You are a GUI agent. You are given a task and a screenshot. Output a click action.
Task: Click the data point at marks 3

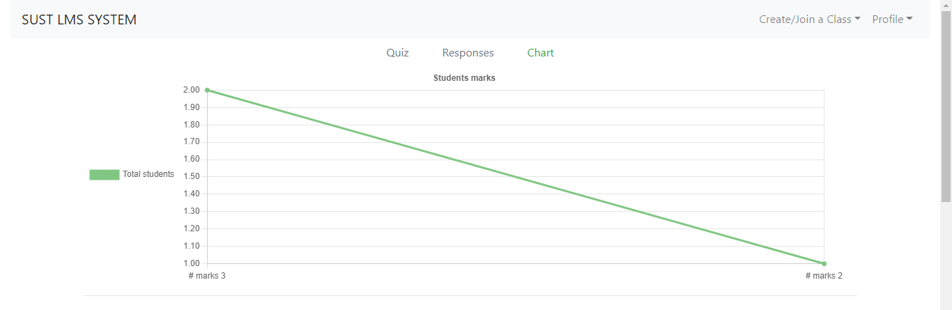coord(207,90)
